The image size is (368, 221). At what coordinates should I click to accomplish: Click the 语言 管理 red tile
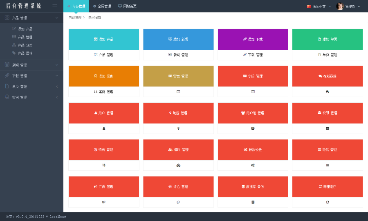[x=104, y=150]
